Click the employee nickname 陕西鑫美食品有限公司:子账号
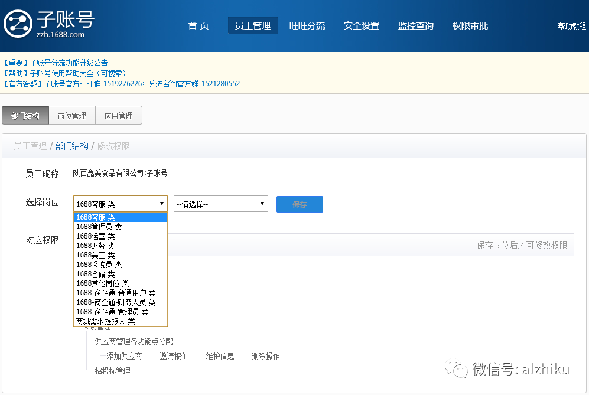Image resolution: width=589 pixels, height=395 pixels. click(120, 173)
